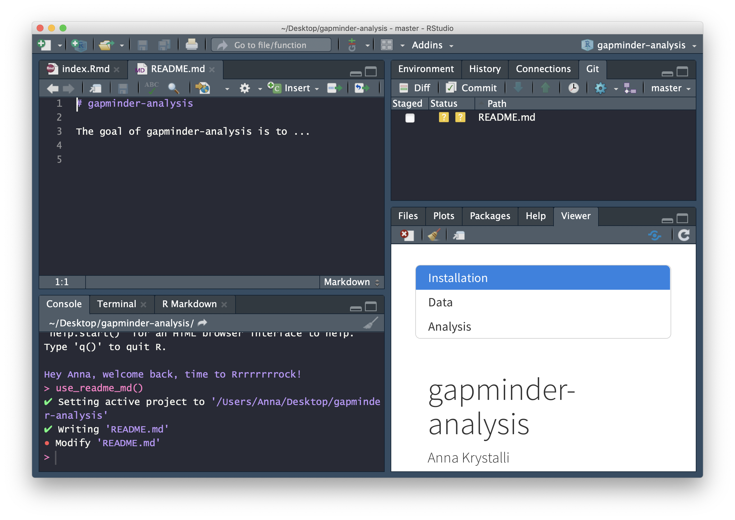Close the README.md tab
This screenshot has height=520, width=735.
tap(212, 69)
